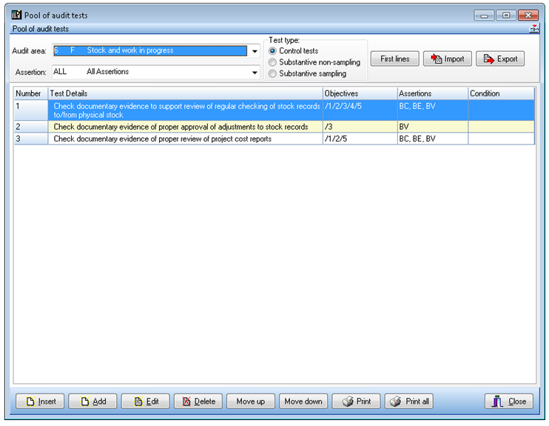Click row number 3 cell
Image resolution: width=549 pixels, height=426 pixels.
(31, 139)
